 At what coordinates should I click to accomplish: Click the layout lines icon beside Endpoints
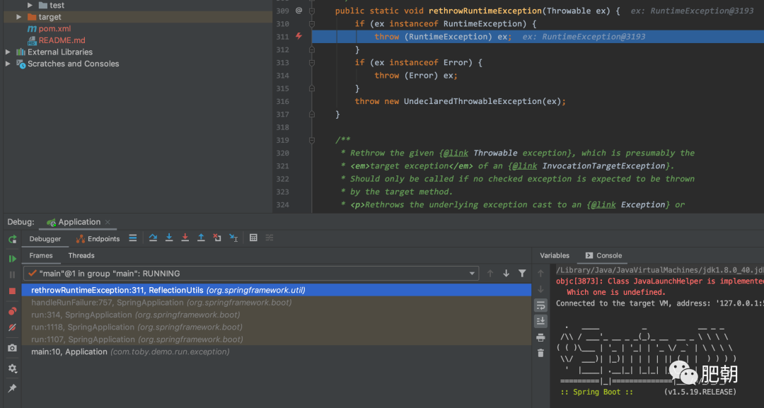133,238
